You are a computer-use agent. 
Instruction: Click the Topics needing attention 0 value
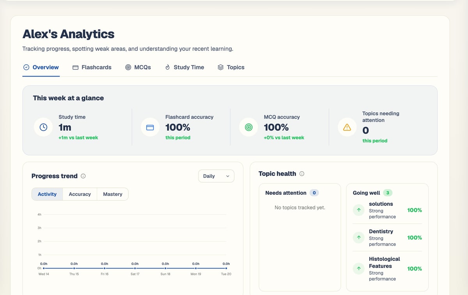tap(365, 130)
